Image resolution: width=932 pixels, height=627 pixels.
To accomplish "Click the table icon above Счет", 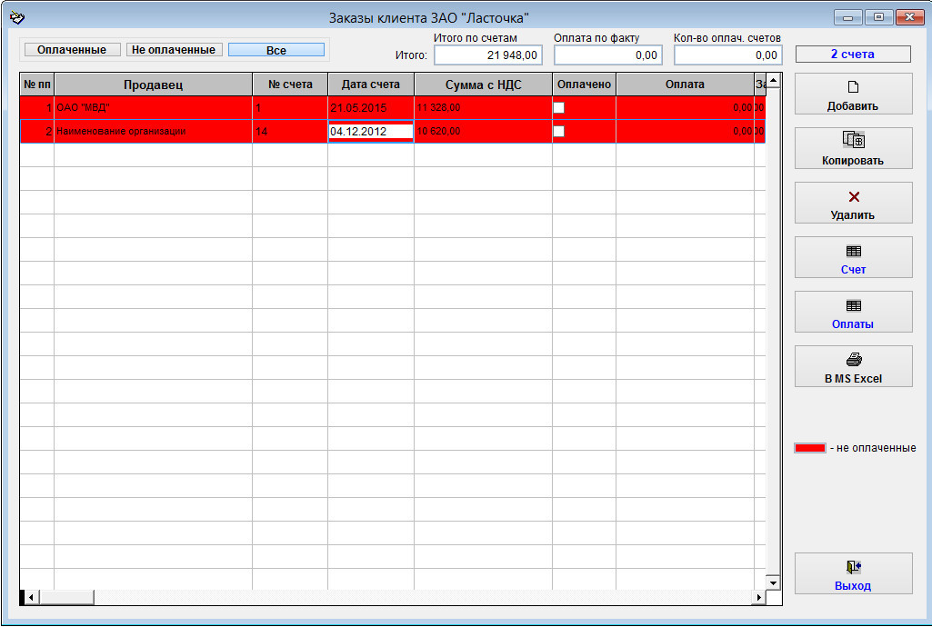I will pos(854,251).
